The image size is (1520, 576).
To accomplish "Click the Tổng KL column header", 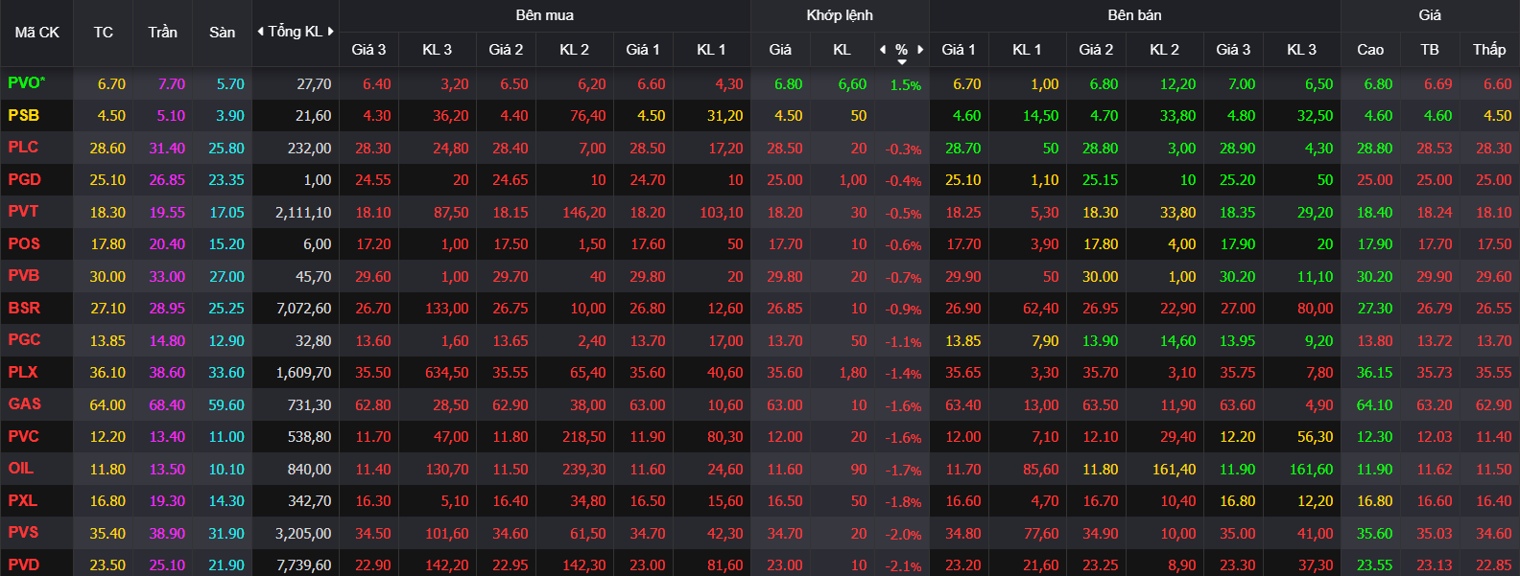I will click(x=296, y=32).
